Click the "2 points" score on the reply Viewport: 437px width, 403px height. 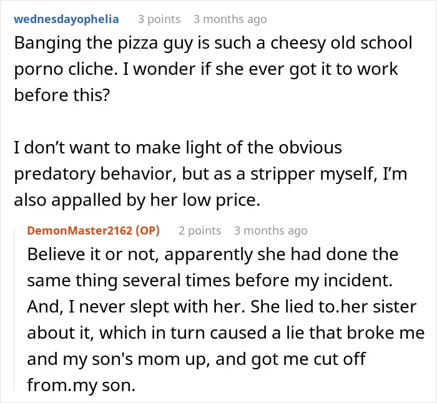pos(200,231)
